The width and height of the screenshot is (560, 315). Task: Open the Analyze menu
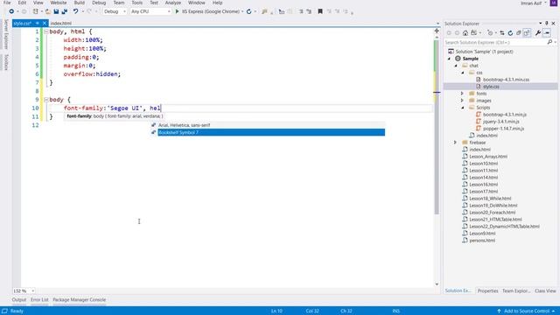173,3
